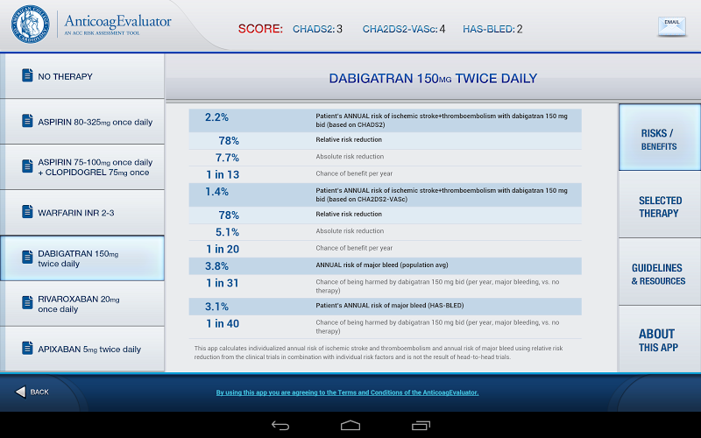Click the 1.4% CHA2DS2-VASc risk value
Screen dimensions: 701x438
(x=216, y=192)
